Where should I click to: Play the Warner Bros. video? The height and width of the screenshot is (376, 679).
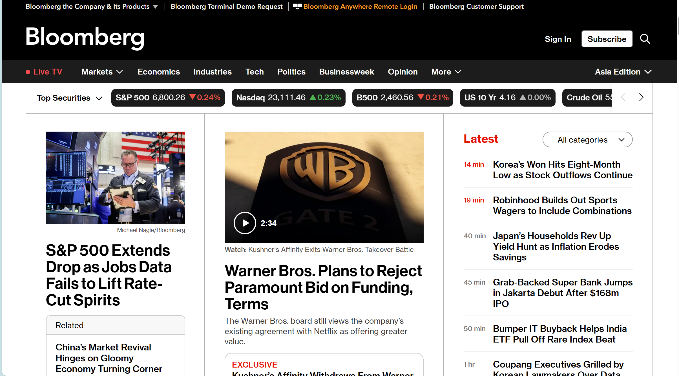pos(245,223)
